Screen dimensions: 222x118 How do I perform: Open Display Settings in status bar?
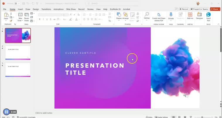(x=161, y=117)
